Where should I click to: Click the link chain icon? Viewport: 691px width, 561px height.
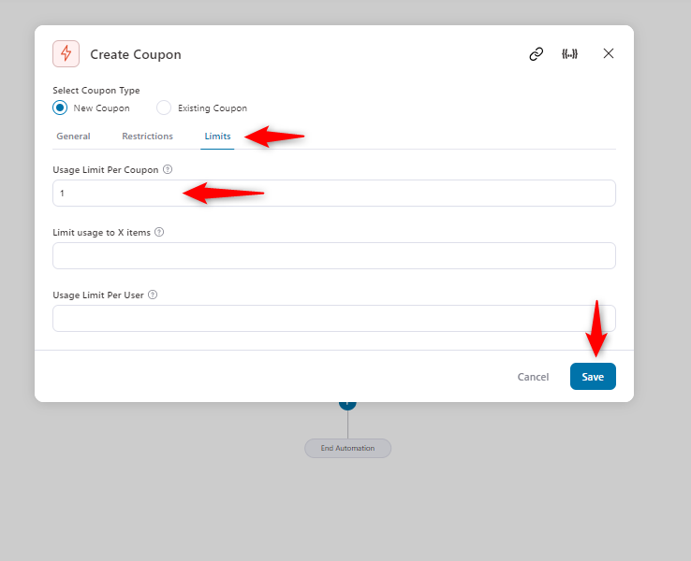coord(536,53)
